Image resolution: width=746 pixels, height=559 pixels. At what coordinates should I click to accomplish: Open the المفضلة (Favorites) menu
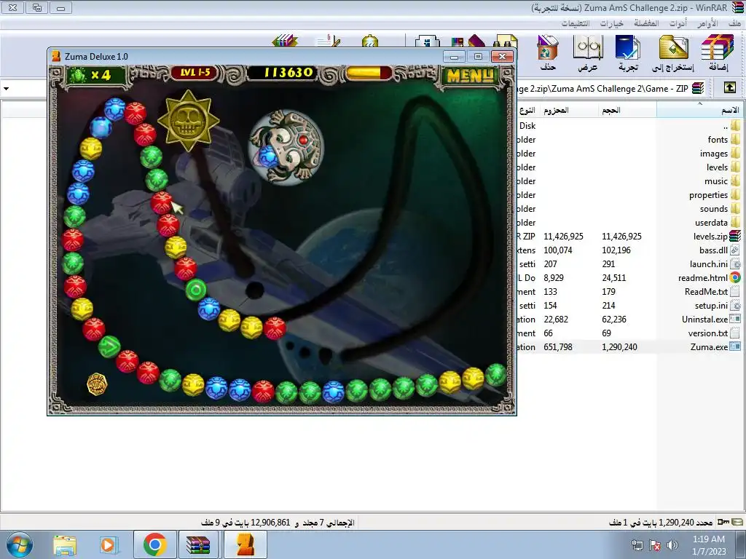click(646, 23)
